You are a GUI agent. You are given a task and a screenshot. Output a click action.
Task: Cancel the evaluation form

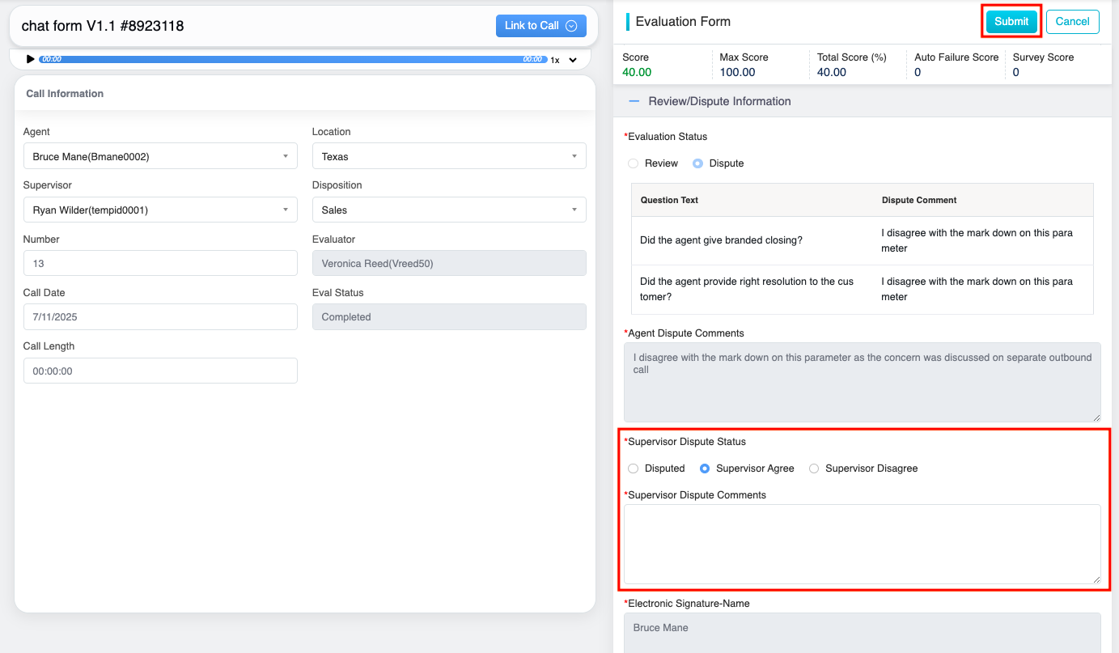[1072, 22]
